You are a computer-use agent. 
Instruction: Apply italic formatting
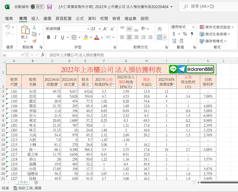pyautogui.click(x=55, y=37)
